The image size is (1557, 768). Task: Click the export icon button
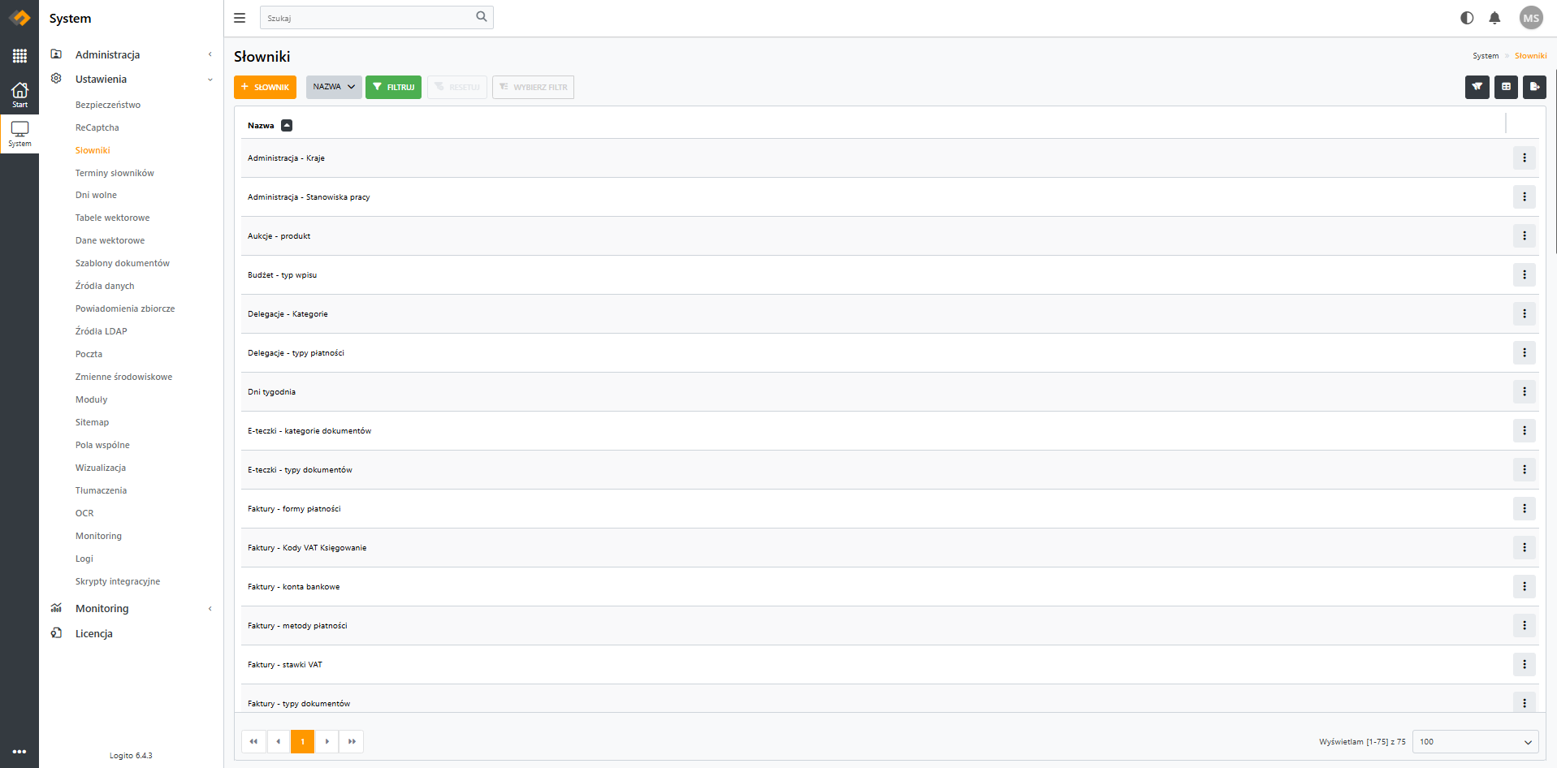click(x=1534, y=87)
